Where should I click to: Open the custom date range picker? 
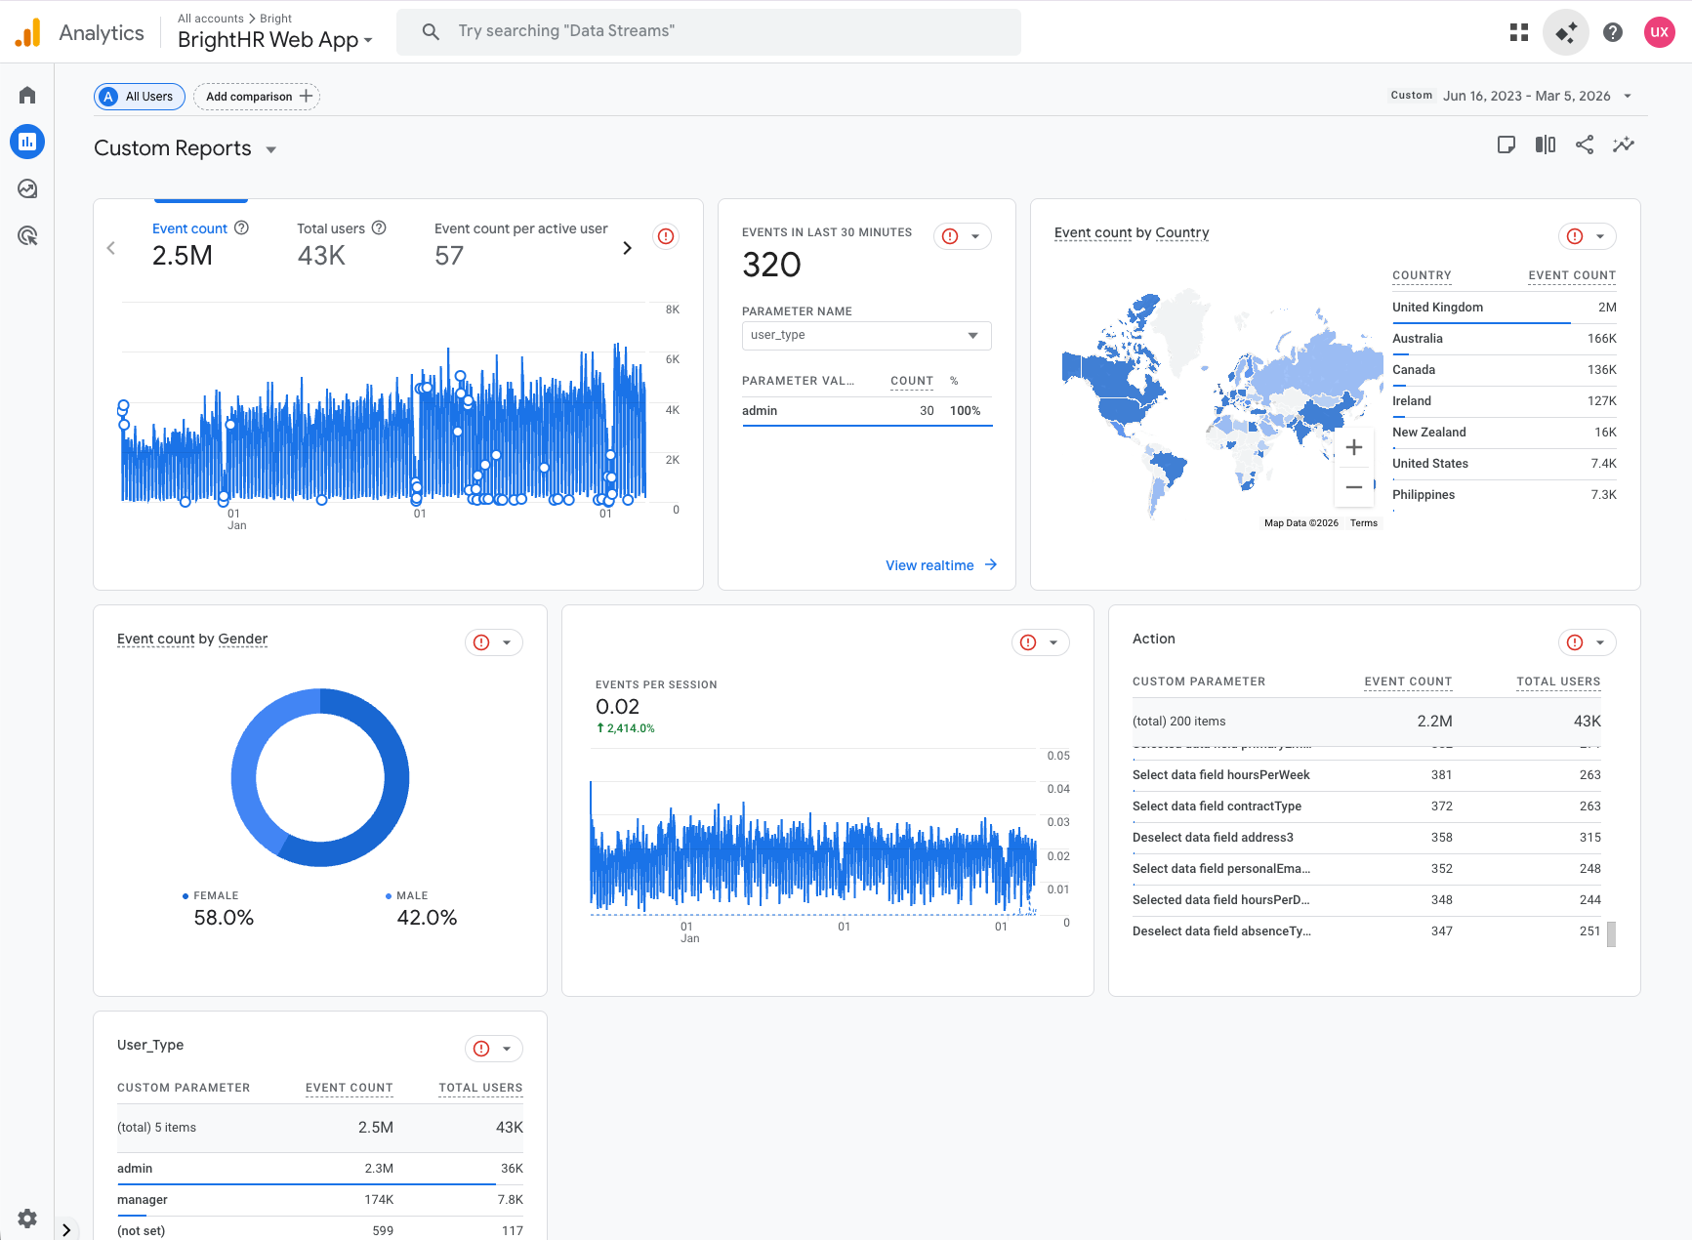[1511, 96]
